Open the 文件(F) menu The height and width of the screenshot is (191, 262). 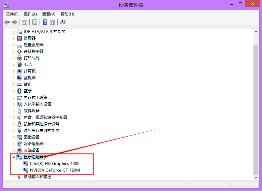pos(12,14)
